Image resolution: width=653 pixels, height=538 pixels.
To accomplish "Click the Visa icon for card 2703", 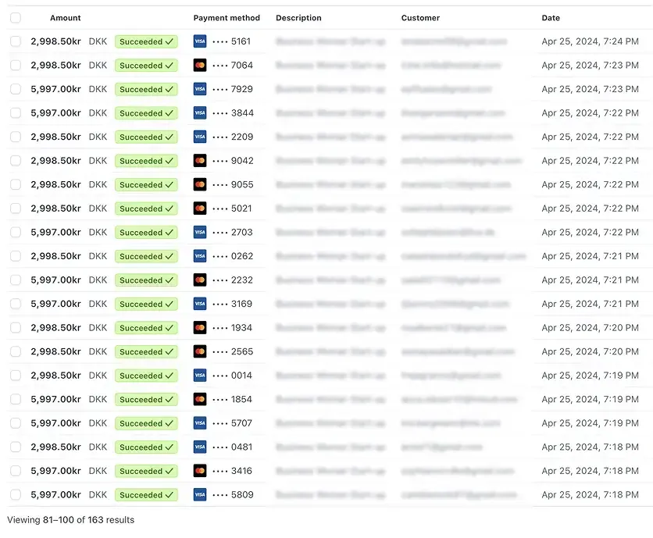I will click(200, 232).
